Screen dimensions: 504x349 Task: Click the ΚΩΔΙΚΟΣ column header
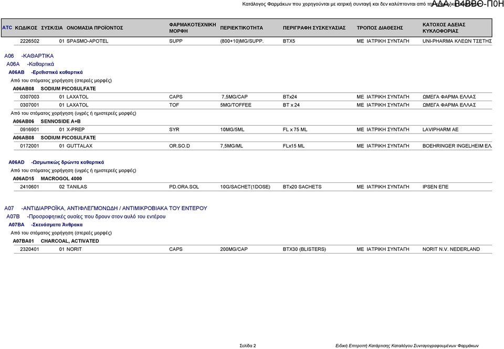coord(26,28)
